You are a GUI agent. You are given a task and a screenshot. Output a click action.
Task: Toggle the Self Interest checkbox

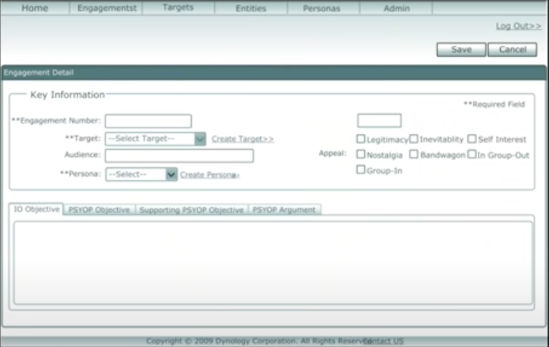pyautogui.click(x=472, y=139)
